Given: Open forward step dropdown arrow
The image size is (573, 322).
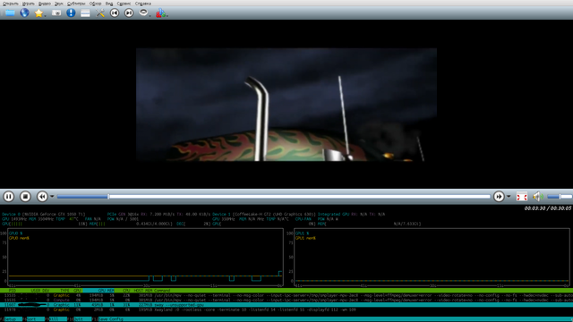Looking at the screenshot, I should click(x=509, y=197).
